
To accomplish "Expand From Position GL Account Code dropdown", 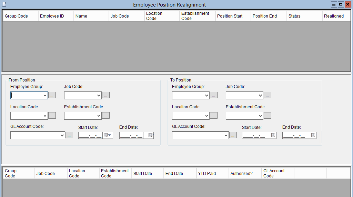I will click(62, 135).
